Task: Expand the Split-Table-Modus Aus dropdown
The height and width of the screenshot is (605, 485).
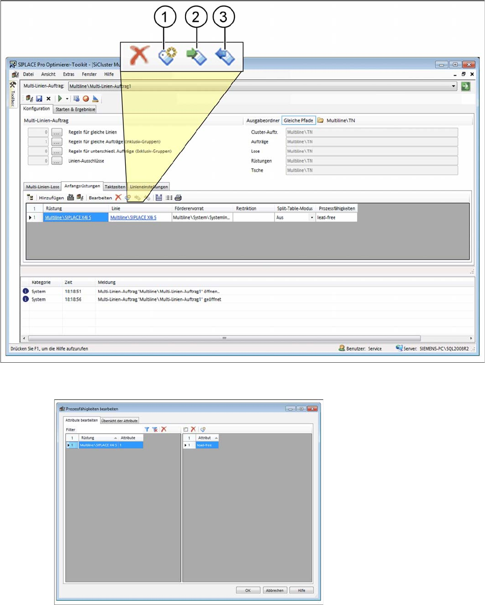Action: 312,218
